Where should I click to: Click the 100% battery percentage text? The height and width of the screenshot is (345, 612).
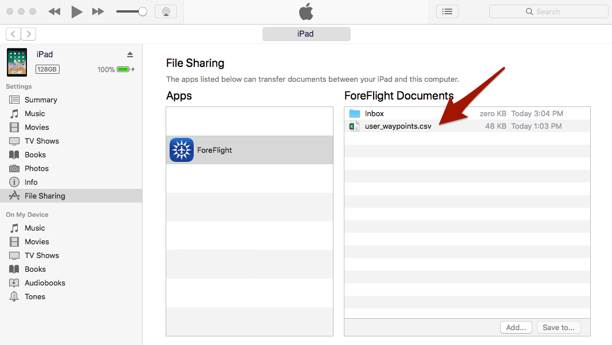[x=106, y=70]
